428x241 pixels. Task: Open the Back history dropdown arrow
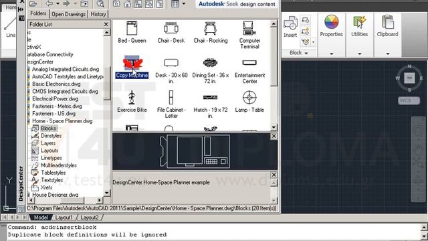[58, 4]
